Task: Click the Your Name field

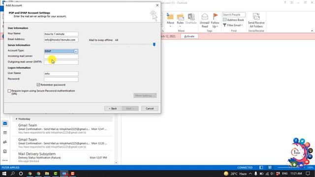Action: [x=61, y=34]
